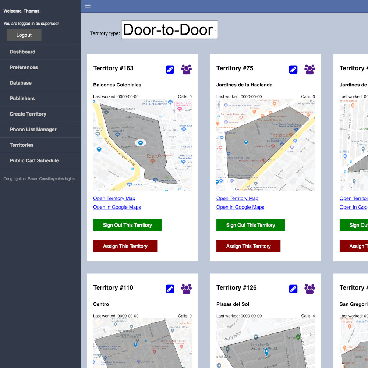Assign Territory #75 to a publisher
Screen dimensions: 368x368
[x=248, y=246]
